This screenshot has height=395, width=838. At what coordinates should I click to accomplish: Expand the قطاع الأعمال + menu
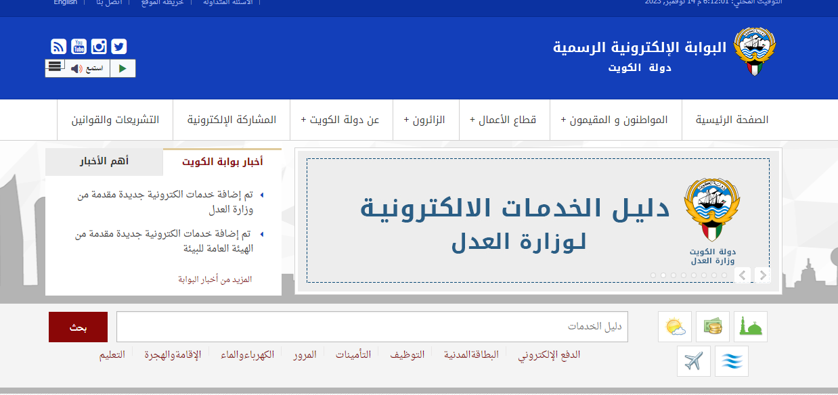pos(503,120)
